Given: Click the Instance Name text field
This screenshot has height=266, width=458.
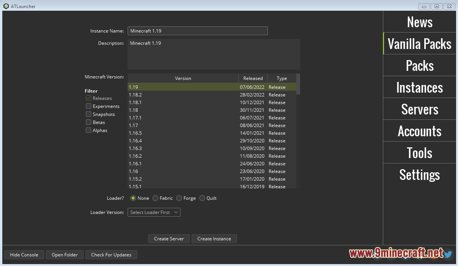Looking at the screenshot, I should pos(198,31).
